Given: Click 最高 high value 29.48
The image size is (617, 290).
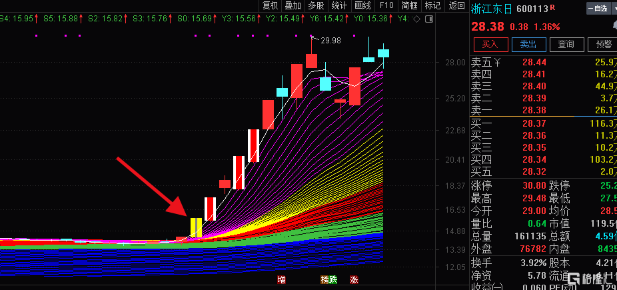Looking at the screenshot, I should tap(534, 198).
